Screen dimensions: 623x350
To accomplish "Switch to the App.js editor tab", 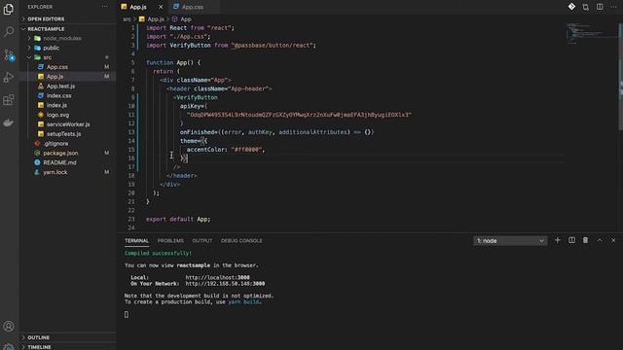I will pos(142,7).
